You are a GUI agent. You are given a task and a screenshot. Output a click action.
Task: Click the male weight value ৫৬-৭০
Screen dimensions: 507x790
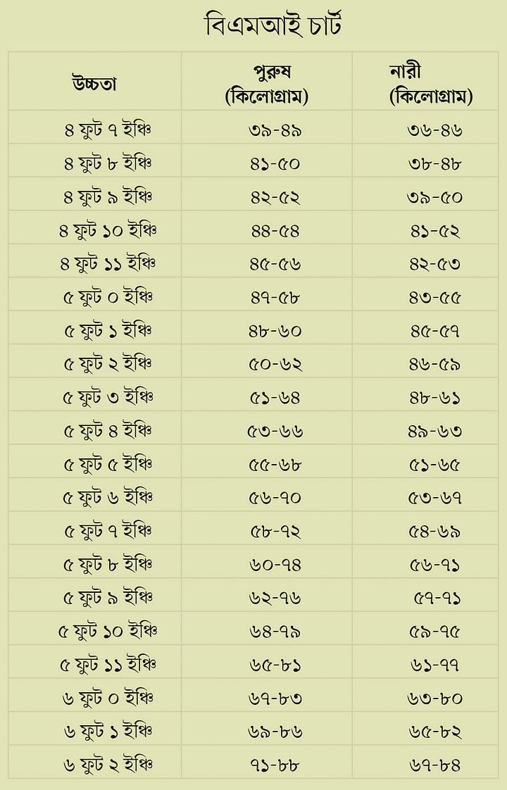(275, 498)
